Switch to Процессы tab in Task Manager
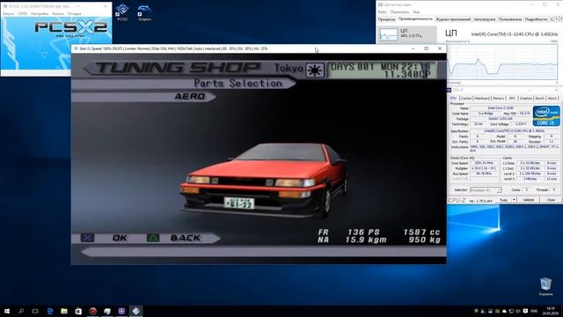563x317 pixels. [386, 19]
